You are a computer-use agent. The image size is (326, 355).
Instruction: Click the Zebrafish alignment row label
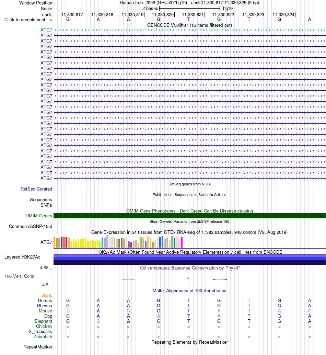click(x=43, y=337)
